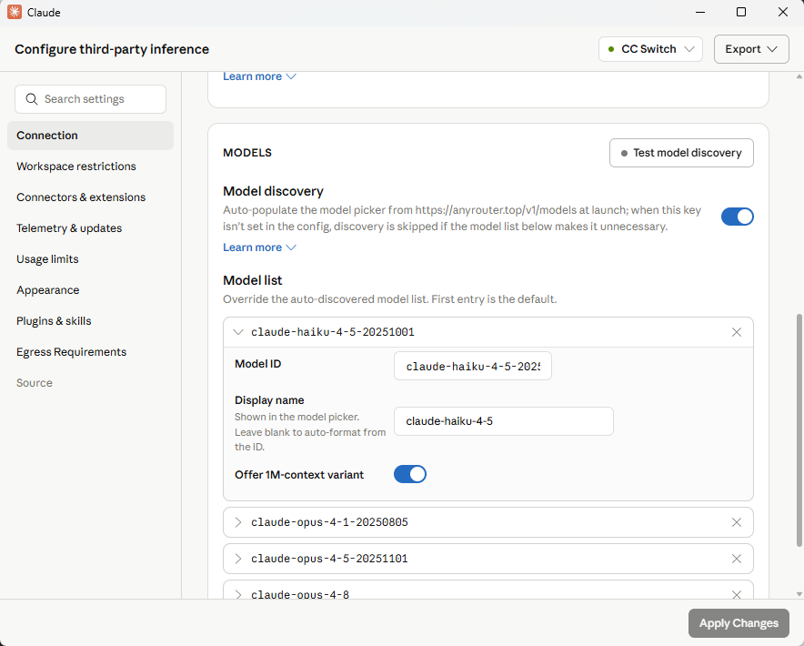The width and height of the screenshot is (804, 646).
Task: Disable the Offer 1M-context variant switch
Action: click(409, 474)
